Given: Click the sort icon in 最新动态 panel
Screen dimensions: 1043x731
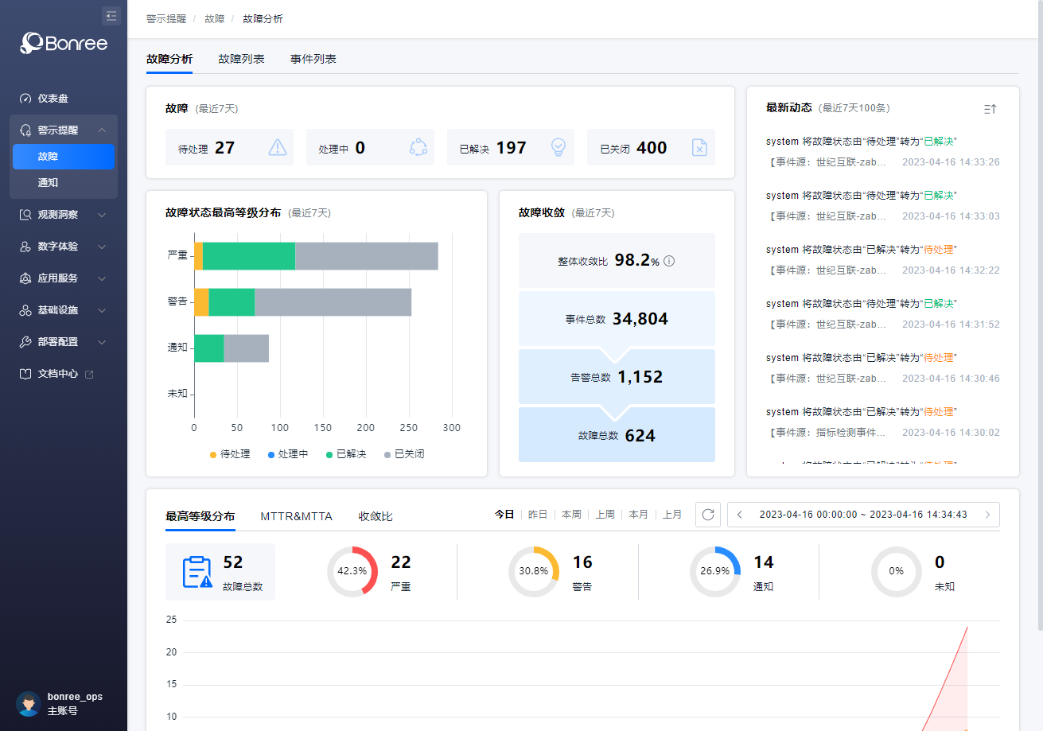Looking at the screenshot, I should 990,109.
